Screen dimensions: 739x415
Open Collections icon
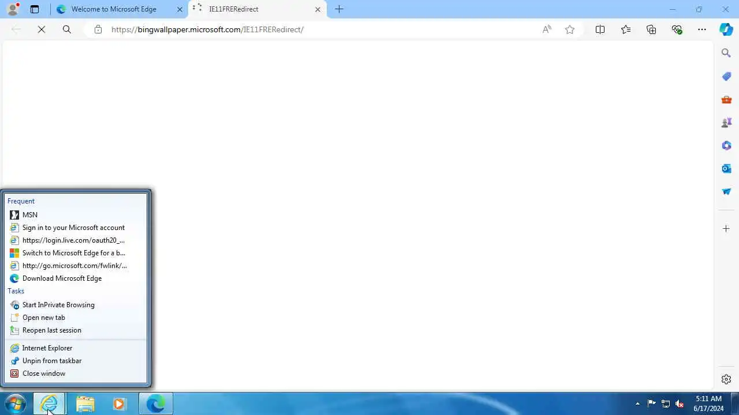[x=651, y=29]
